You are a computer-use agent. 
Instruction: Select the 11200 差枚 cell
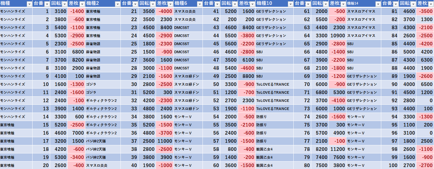tap(337, 149)
